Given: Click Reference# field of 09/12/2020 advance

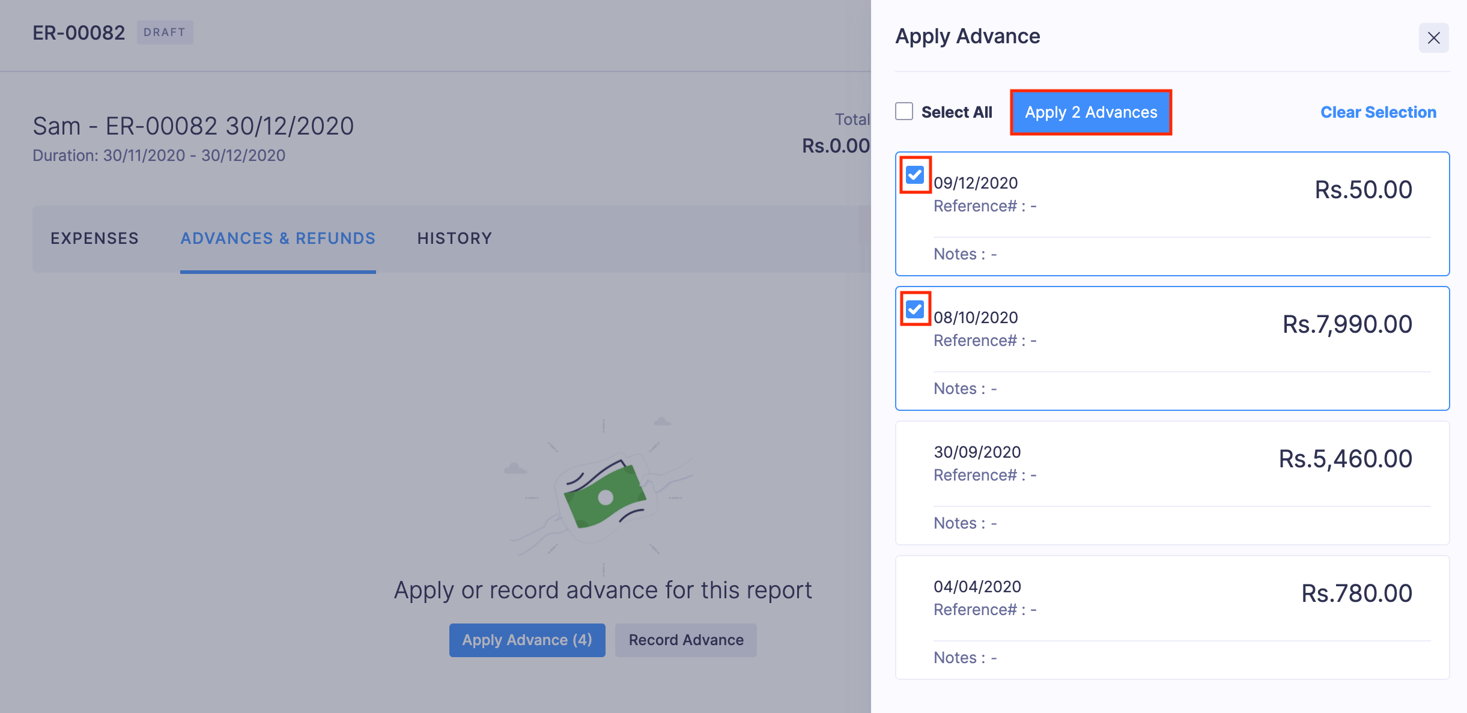Looking at the screenshot, I should 984,205.
